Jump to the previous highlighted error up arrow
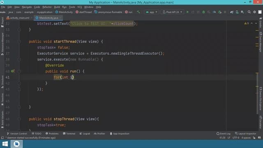 252,23
